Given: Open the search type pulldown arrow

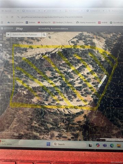Looking at the screenshot, I should click(x=8, y=35).
